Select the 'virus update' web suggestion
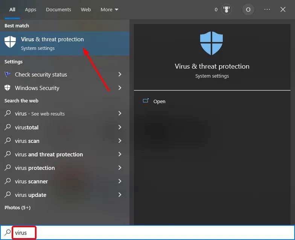The width and height of the screenshot is (295, 240). click(x=65, y=195)
